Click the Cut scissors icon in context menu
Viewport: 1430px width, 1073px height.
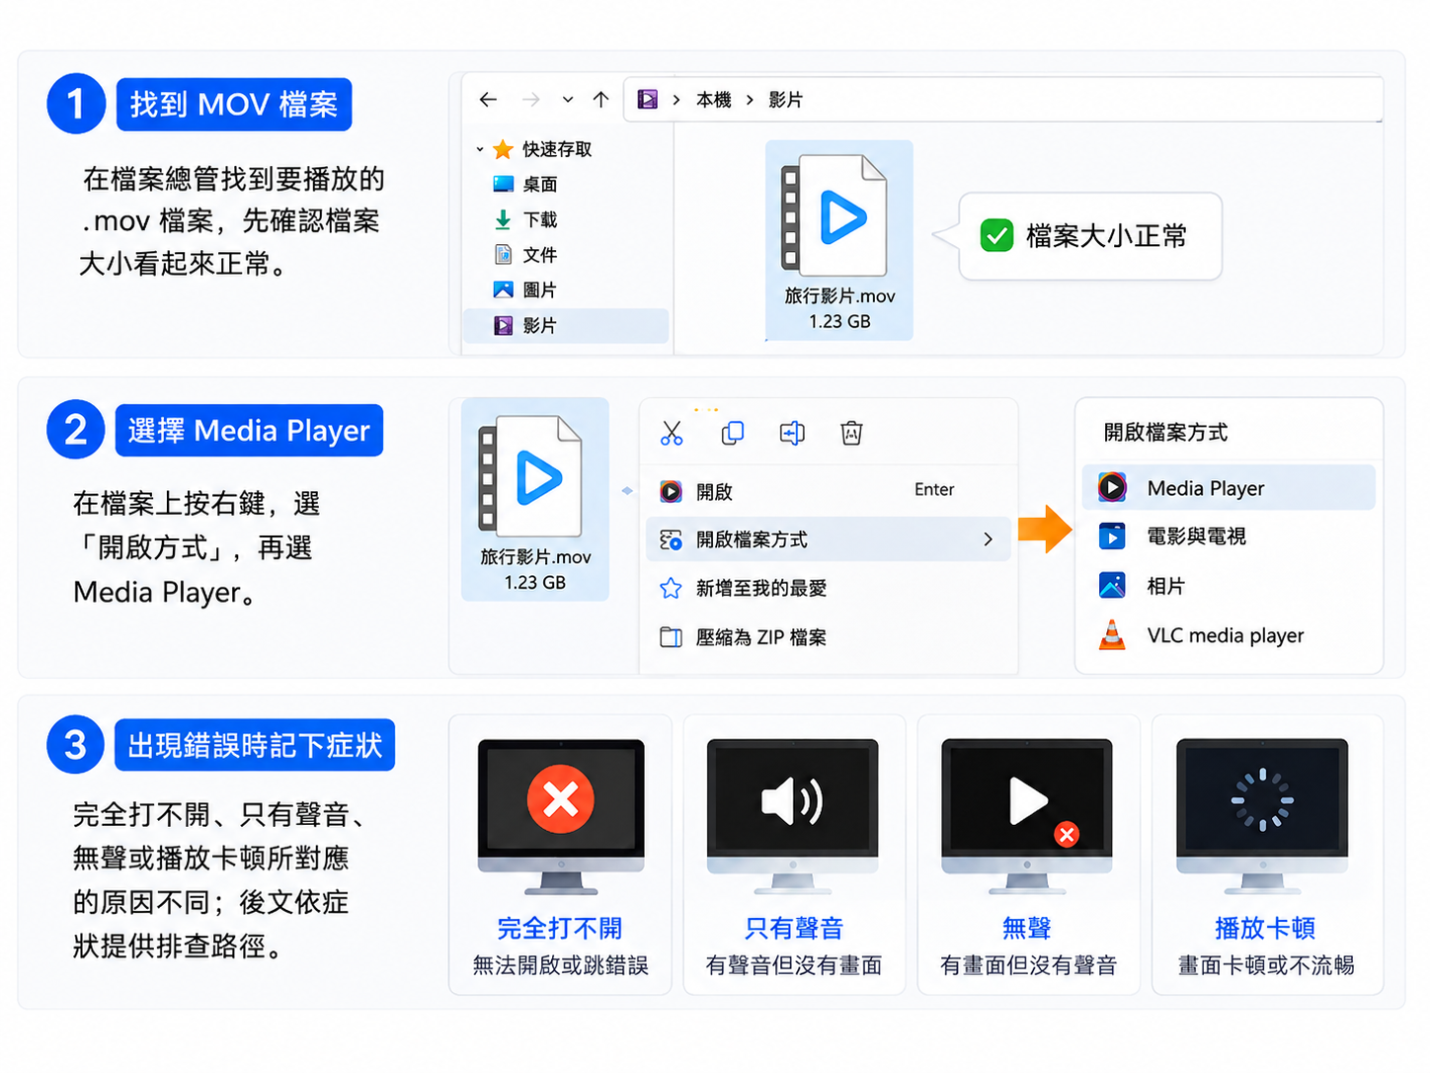point(672,433)
